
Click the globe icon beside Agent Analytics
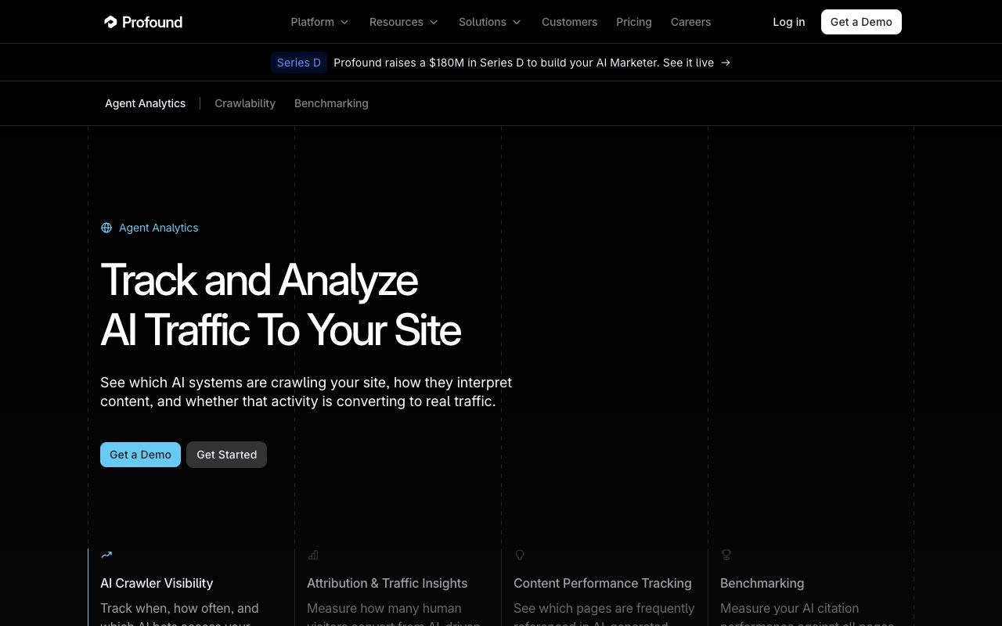pos(106,228)
